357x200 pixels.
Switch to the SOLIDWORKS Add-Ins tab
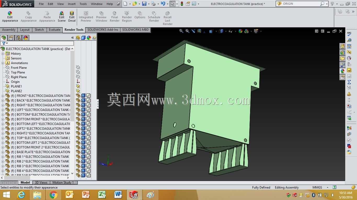tap(103, 30)
